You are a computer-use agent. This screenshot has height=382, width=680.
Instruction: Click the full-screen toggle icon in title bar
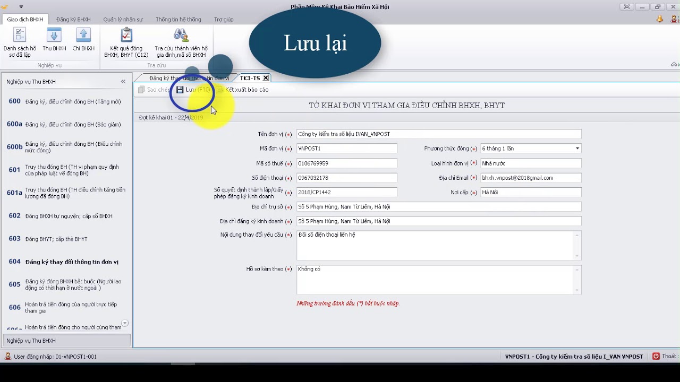627,7
